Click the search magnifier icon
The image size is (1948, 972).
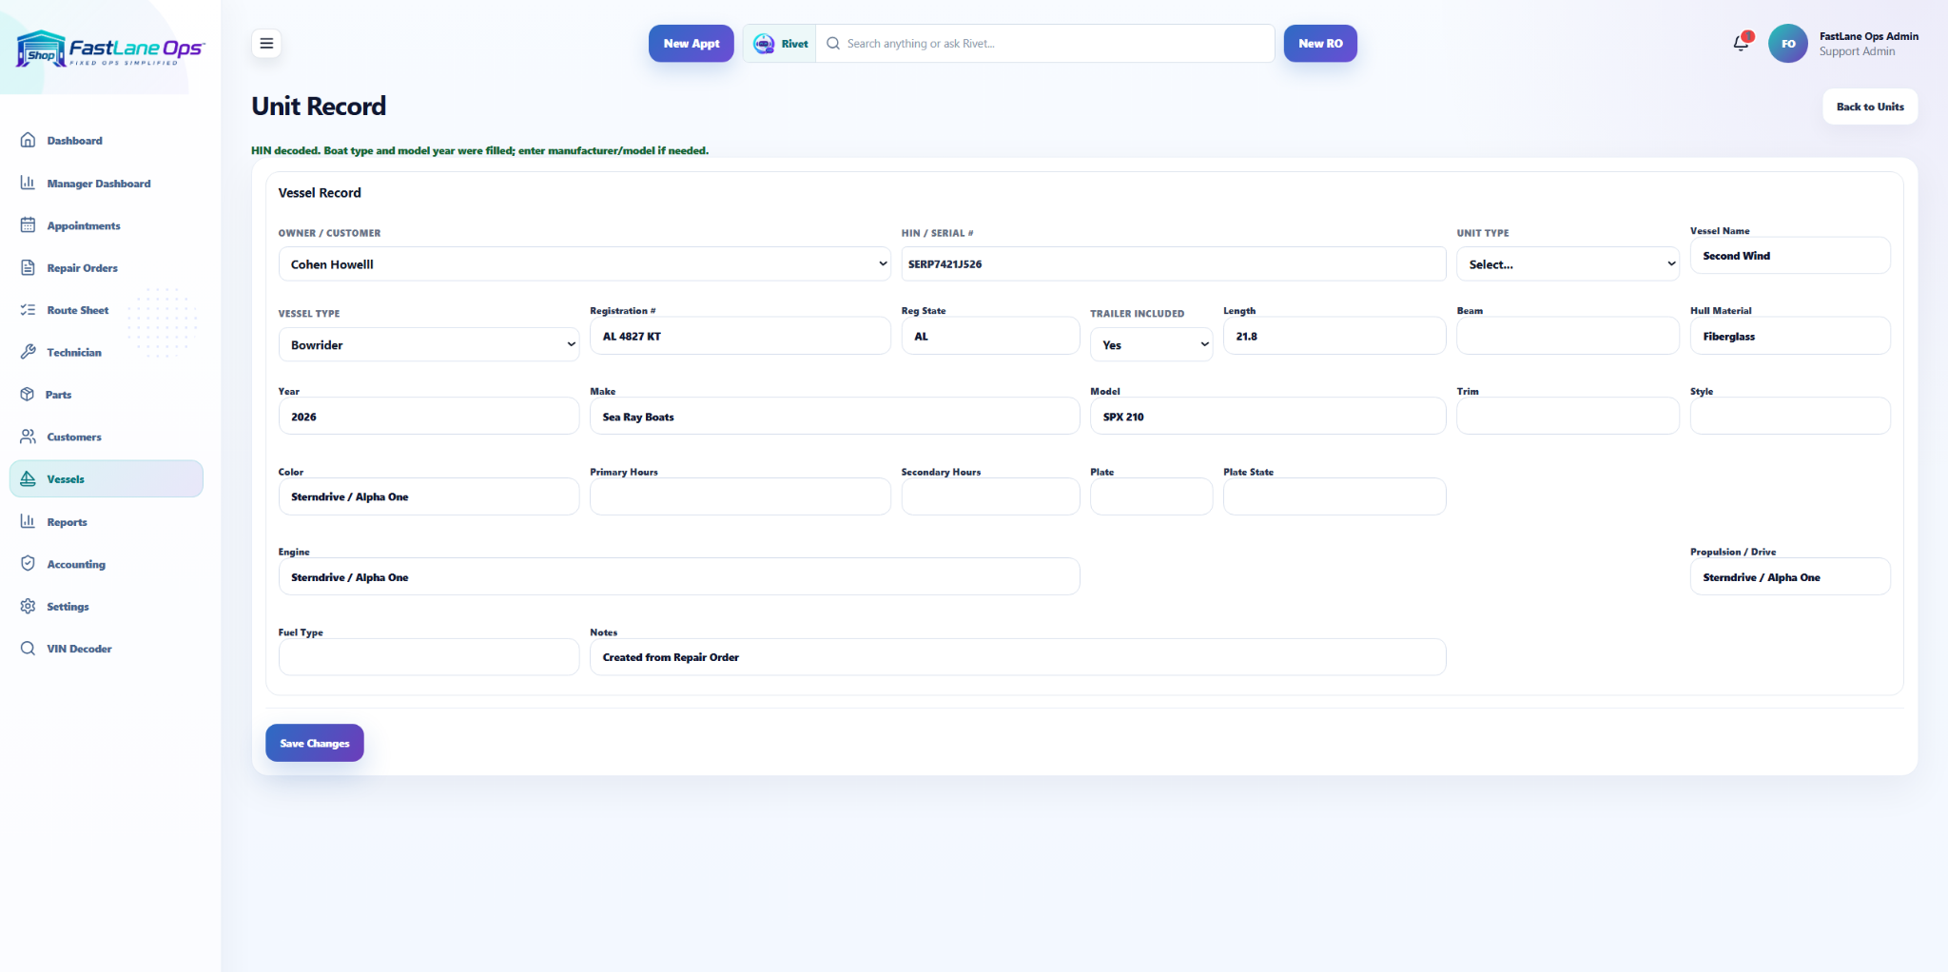coord(833,44)
